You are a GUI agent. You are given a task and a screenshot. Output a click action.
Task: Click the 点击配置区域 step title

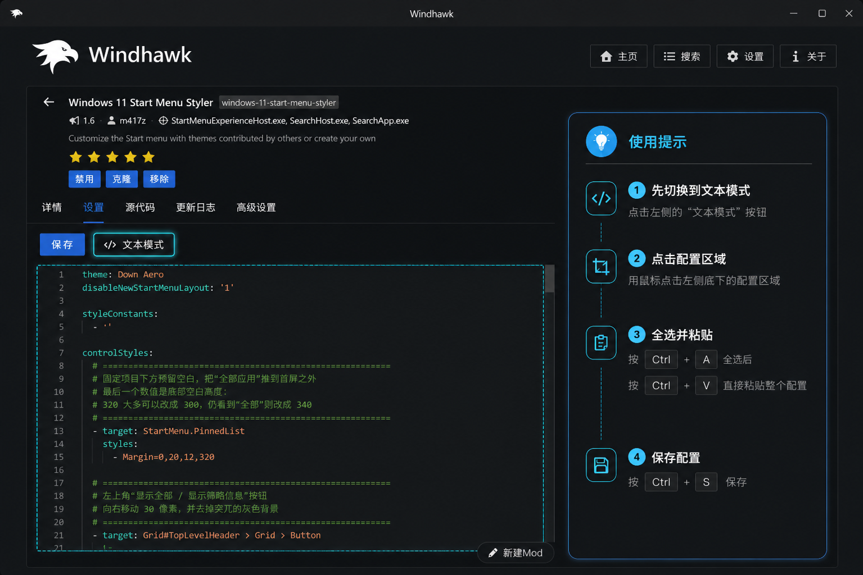click(689, 259)
